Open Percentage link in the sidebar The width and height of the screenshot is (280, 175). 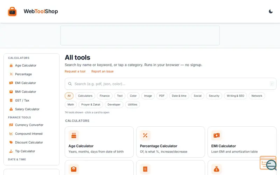[x=23, y=74]
